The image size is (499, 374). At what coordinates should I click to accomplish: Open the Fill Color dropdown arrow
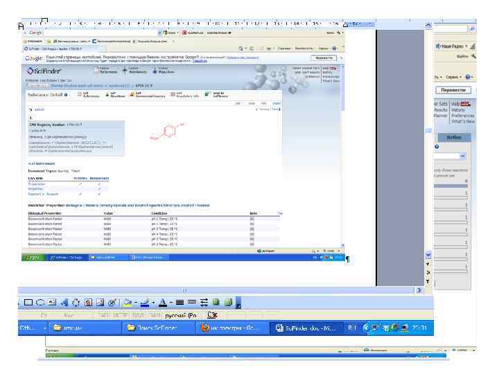136,303
